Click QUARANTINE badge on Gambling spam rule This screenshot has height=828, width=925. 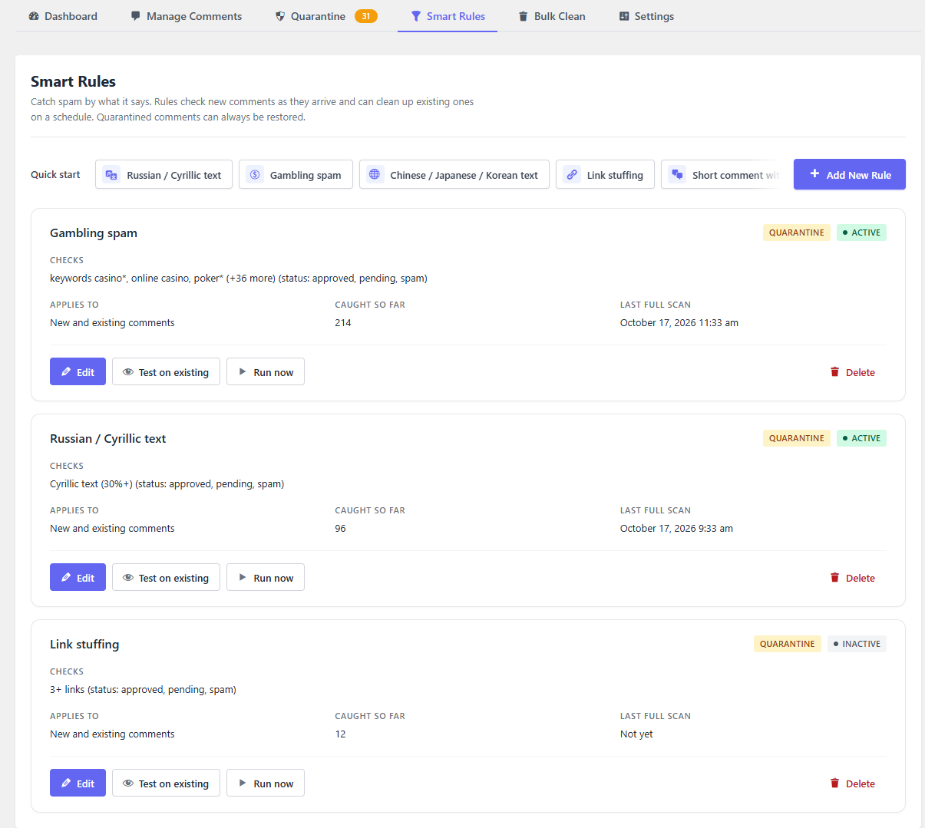pos(797,233)
